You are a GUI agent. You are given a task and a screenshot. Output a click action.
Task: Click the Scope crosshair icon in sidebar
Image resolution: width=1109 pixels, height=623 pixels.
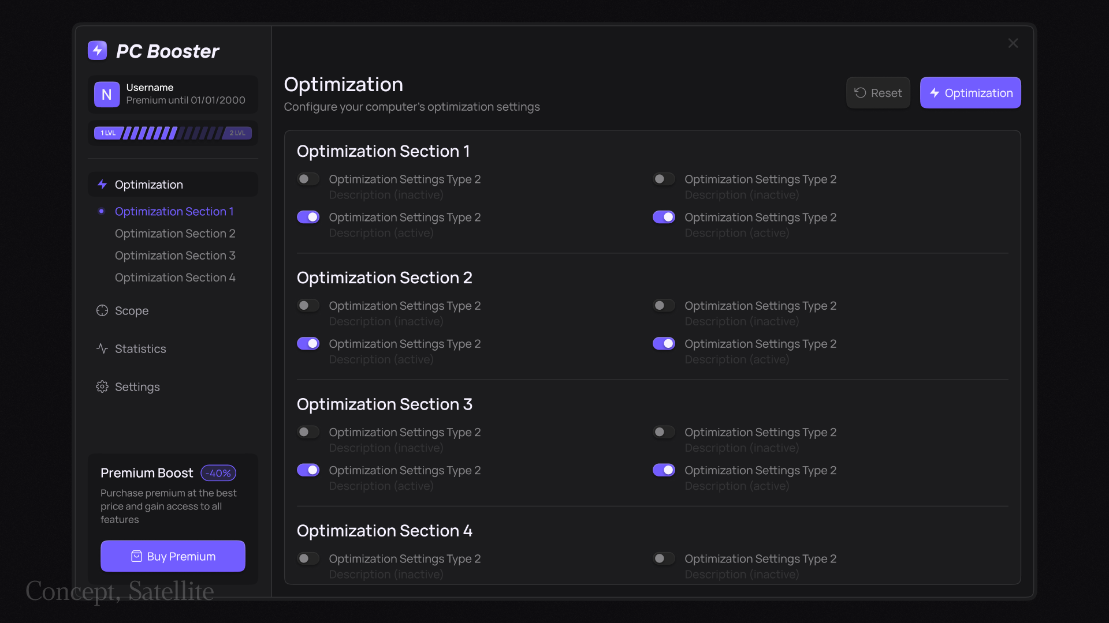click(x=102, y=310)
